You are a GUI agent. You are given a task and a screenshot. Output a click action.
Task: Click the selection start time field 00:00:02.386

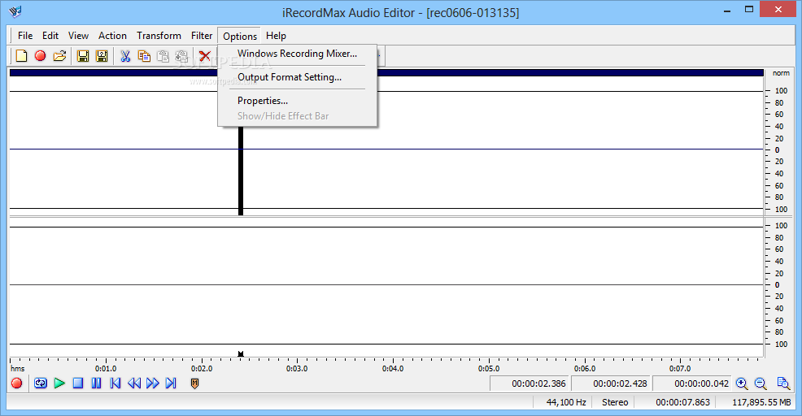coord(530,383)
